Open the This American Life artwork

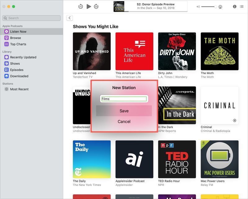[134, 51]
